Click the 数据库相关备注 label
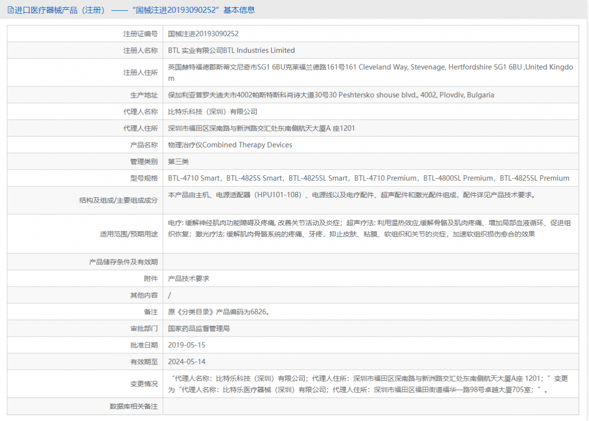 click(x=134, y=406)
